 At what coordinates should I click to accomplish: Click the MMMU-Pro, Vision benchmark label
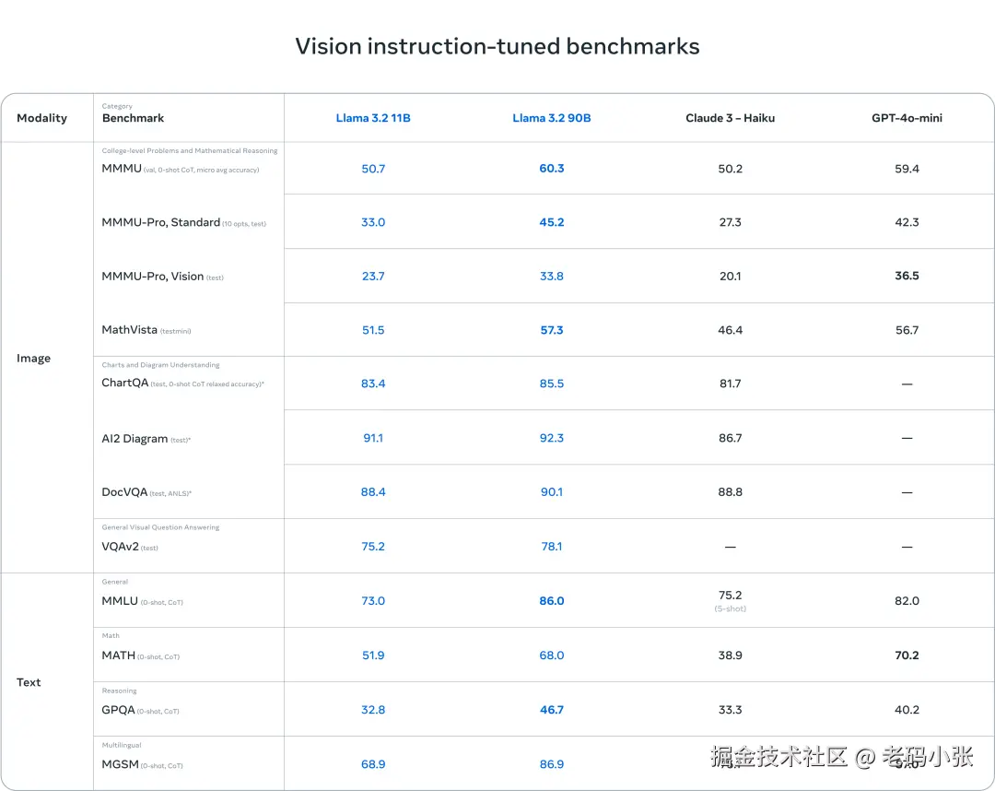tap(153, 277)
